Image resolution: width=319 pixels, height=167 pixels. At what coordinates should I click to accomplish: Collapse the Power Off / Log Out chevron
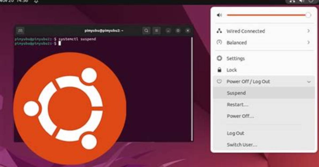pyautogui.click(x=309, y=82)
